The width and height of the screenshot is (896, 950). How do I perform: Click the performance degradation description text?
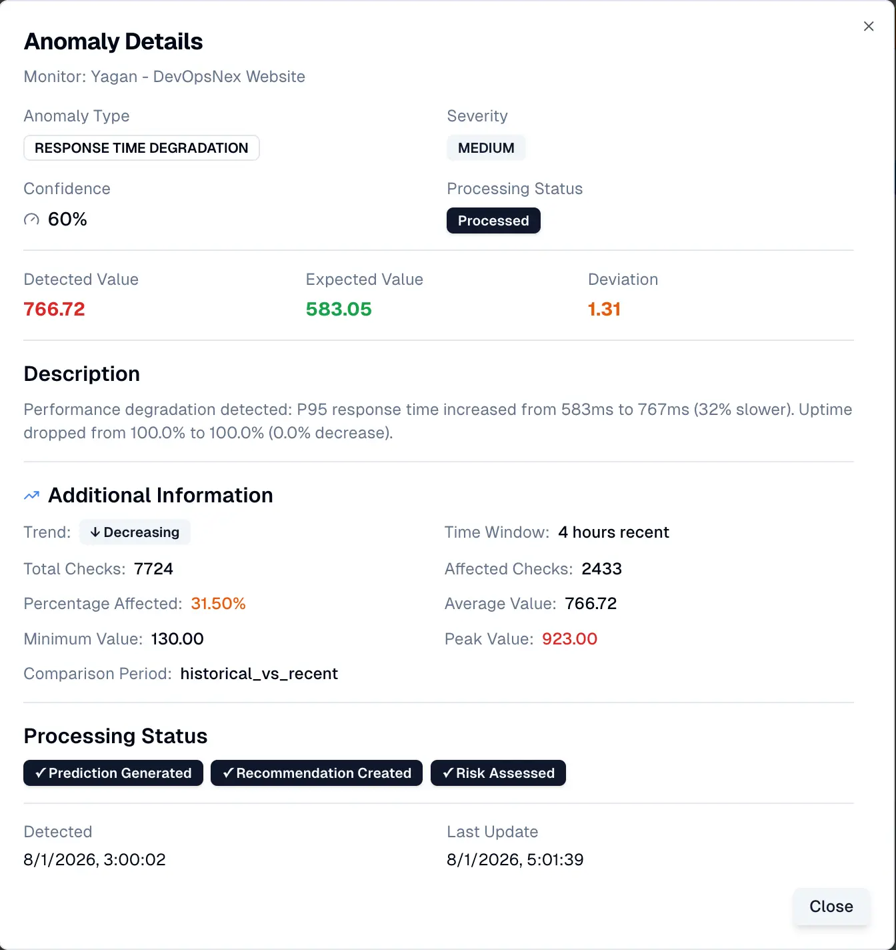437,421
